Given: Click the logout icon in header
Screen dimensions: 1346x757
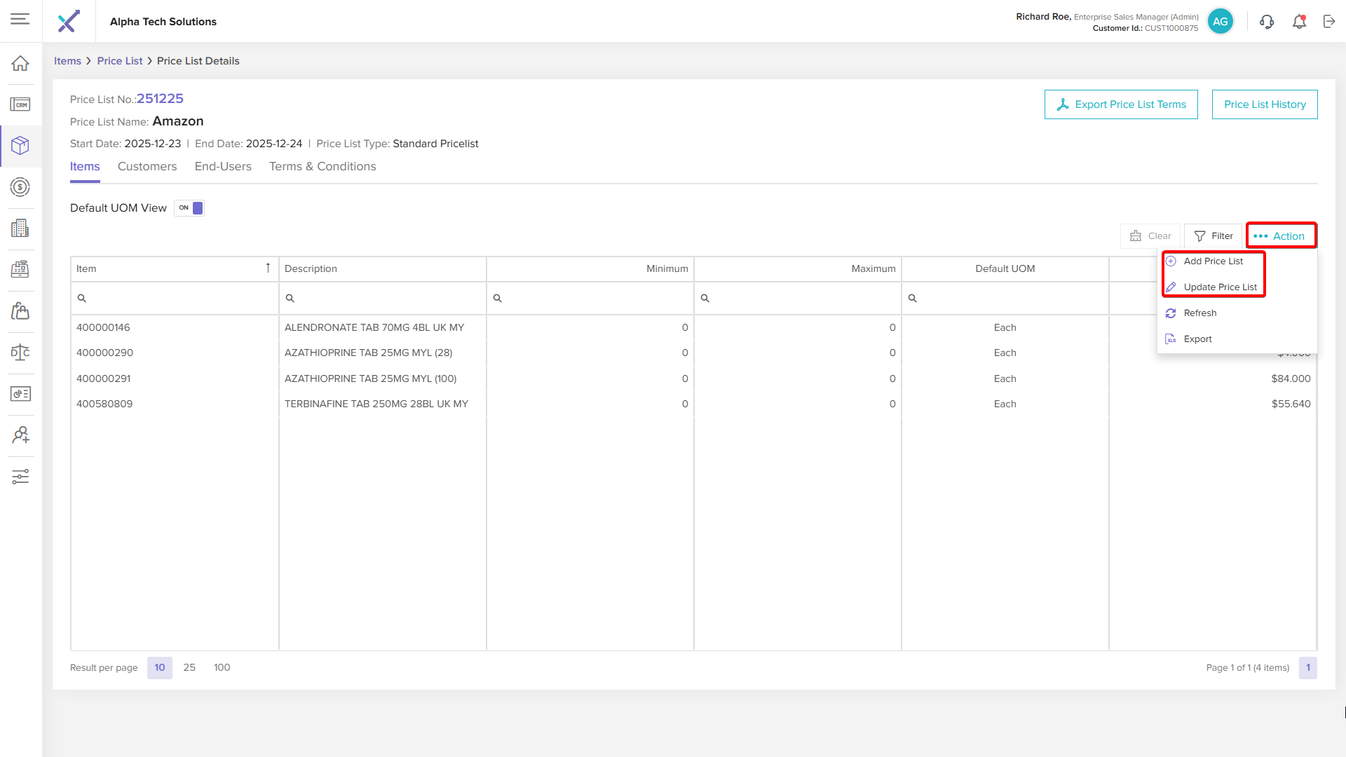Looking at the screenshot, I should coord(1329,22).
